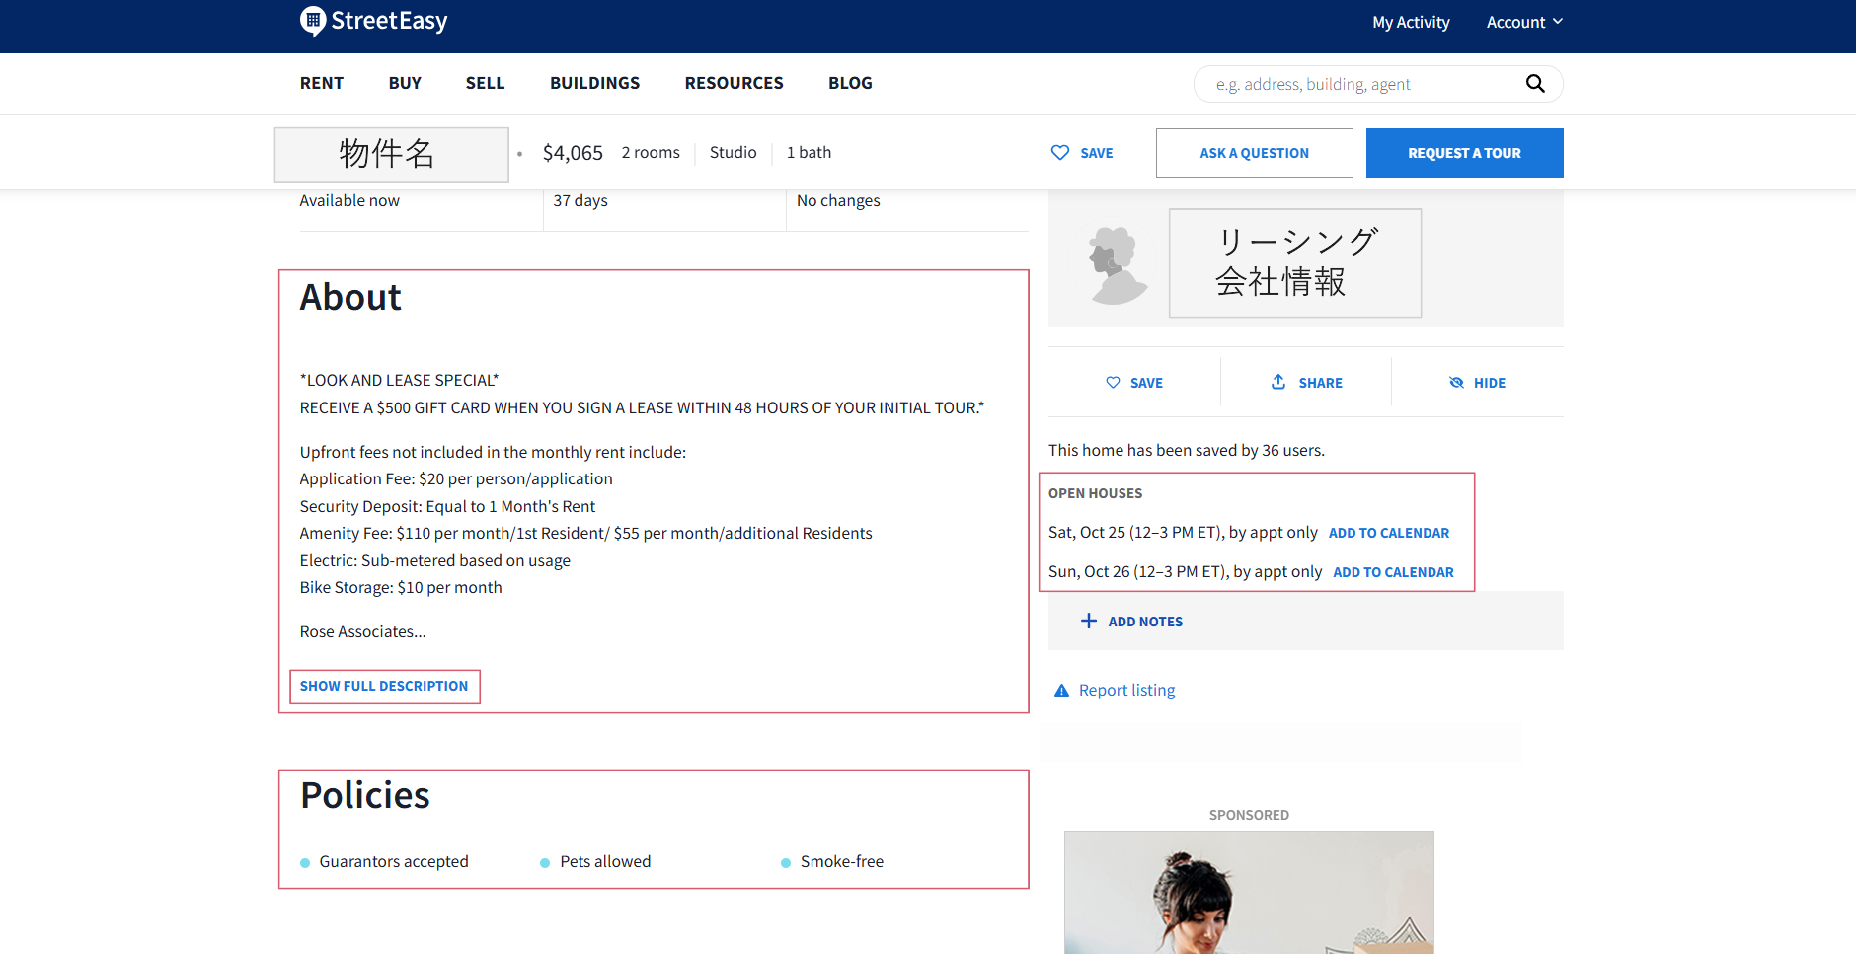
Task: Open the sponsored ad image
Action: pyautogui.click(x=1249, y=892)
